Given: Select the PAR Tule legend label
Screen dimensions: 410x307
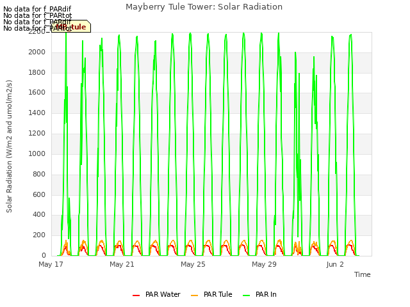Looking at the screenshot, I should coord(218,294).
